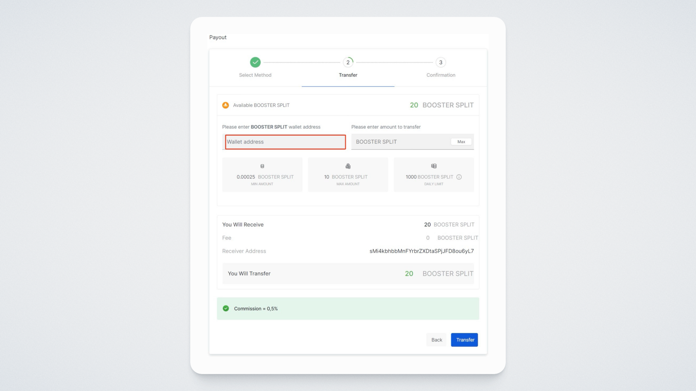The height and width of the screenshot is (391, 696).
Task: Click the green Select Method checkmark icon
Action: (x=255, y=62)
